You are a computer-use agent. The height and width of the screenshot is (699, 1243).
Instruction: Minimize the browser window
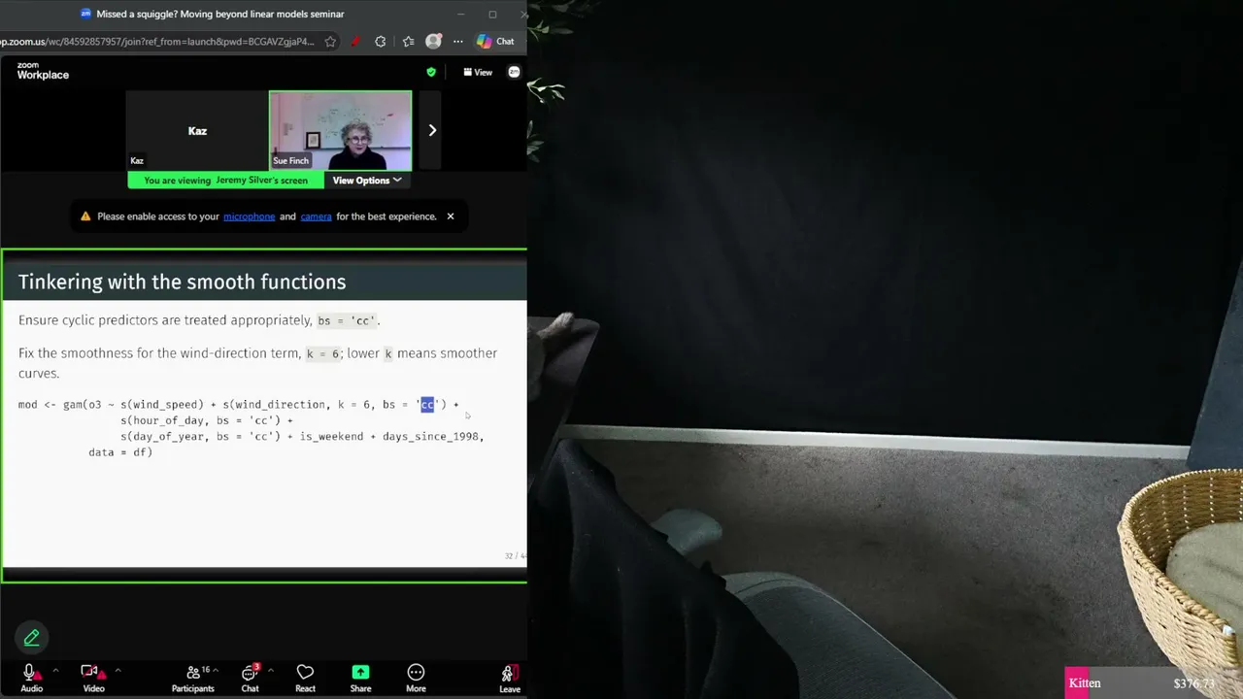click(x=461, y=14)
